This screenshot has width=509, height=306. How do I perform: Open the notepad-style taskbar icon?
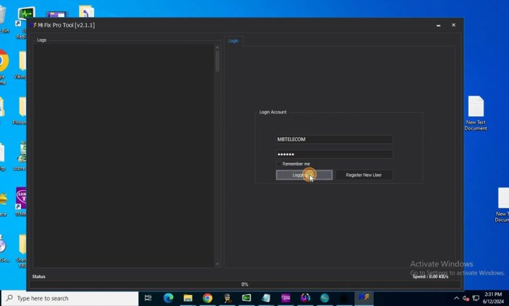(x=266, y=298)
